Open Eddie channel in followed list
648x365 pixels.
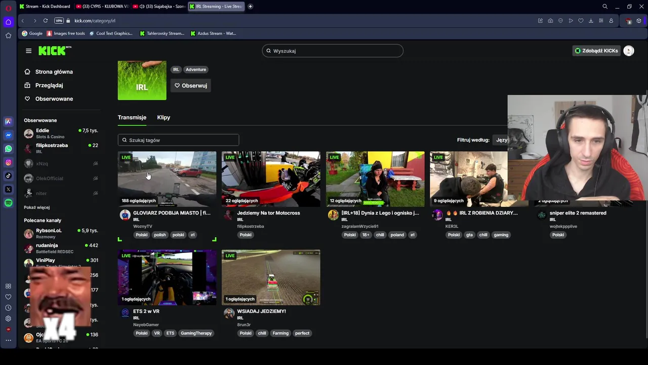(61, 133)
